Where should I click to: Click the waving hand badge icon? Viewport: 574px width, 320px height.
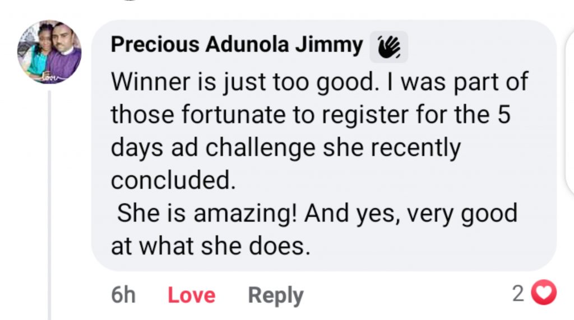(x=389, y=47)
